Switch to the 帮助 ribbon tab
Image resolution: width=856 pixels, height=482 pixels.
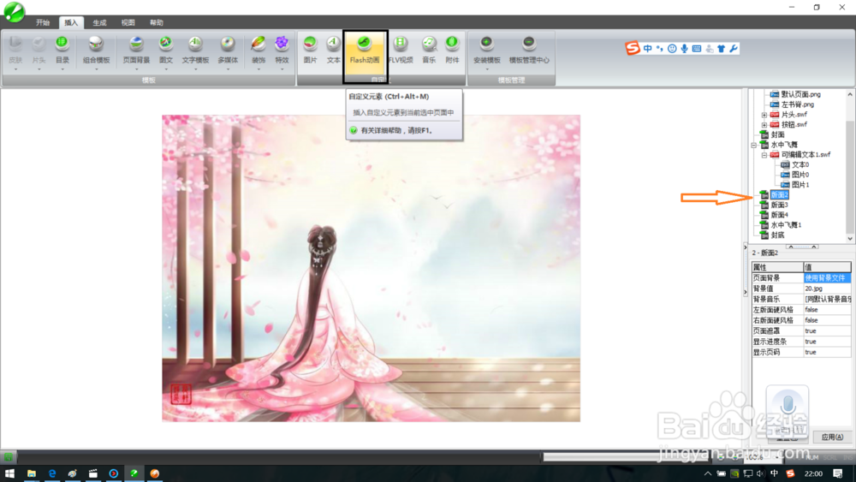click(156, 22)
